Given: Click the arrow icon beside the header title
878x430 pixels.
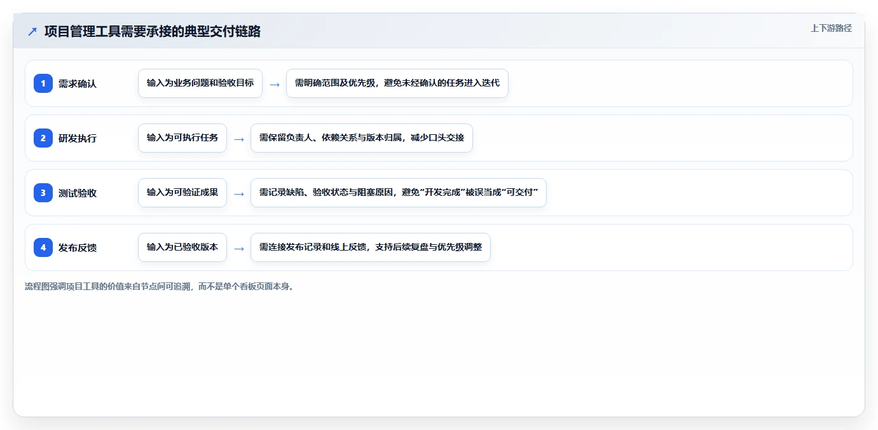Looking at the screenshot, I should (x=32, y=31).
